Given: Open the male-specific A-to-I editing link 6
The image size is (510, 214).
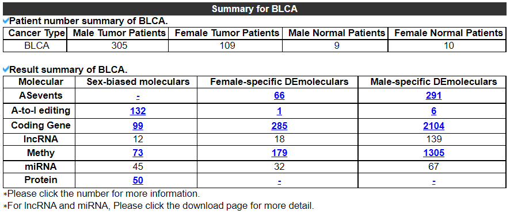Looking at the screenshot, I should 434,111.
